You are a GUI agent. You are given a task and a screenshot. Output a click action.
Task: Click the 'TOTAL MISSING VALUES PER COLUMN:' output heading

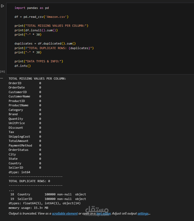click(x=37, y=79)
